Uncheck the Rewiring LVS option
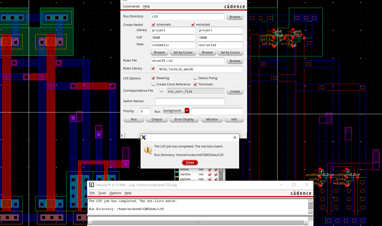 (153, 78)
